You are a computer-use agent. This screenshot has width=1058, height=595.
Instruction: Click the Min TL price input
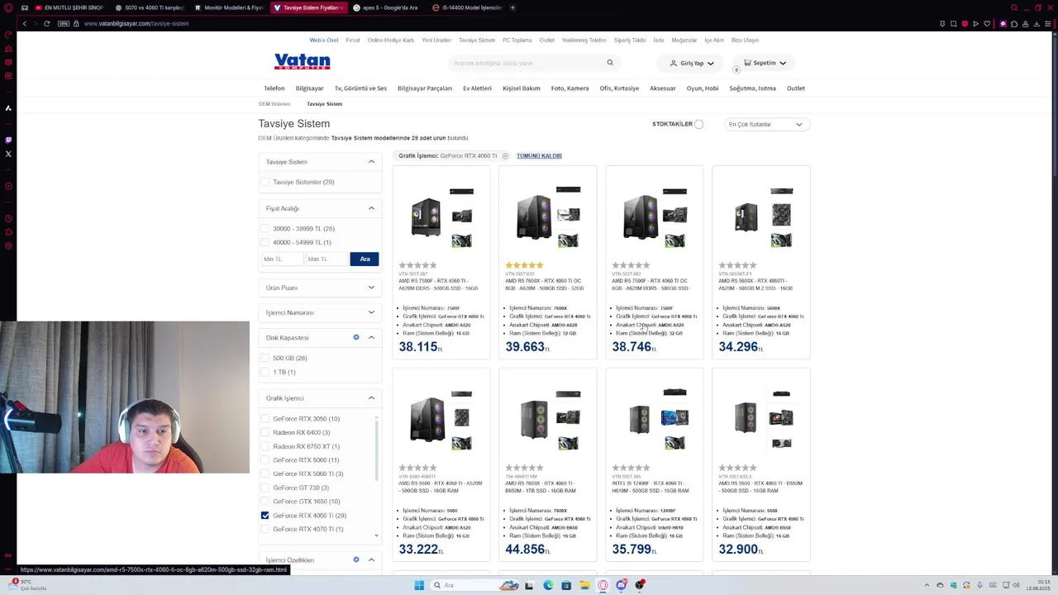point(282,259)
